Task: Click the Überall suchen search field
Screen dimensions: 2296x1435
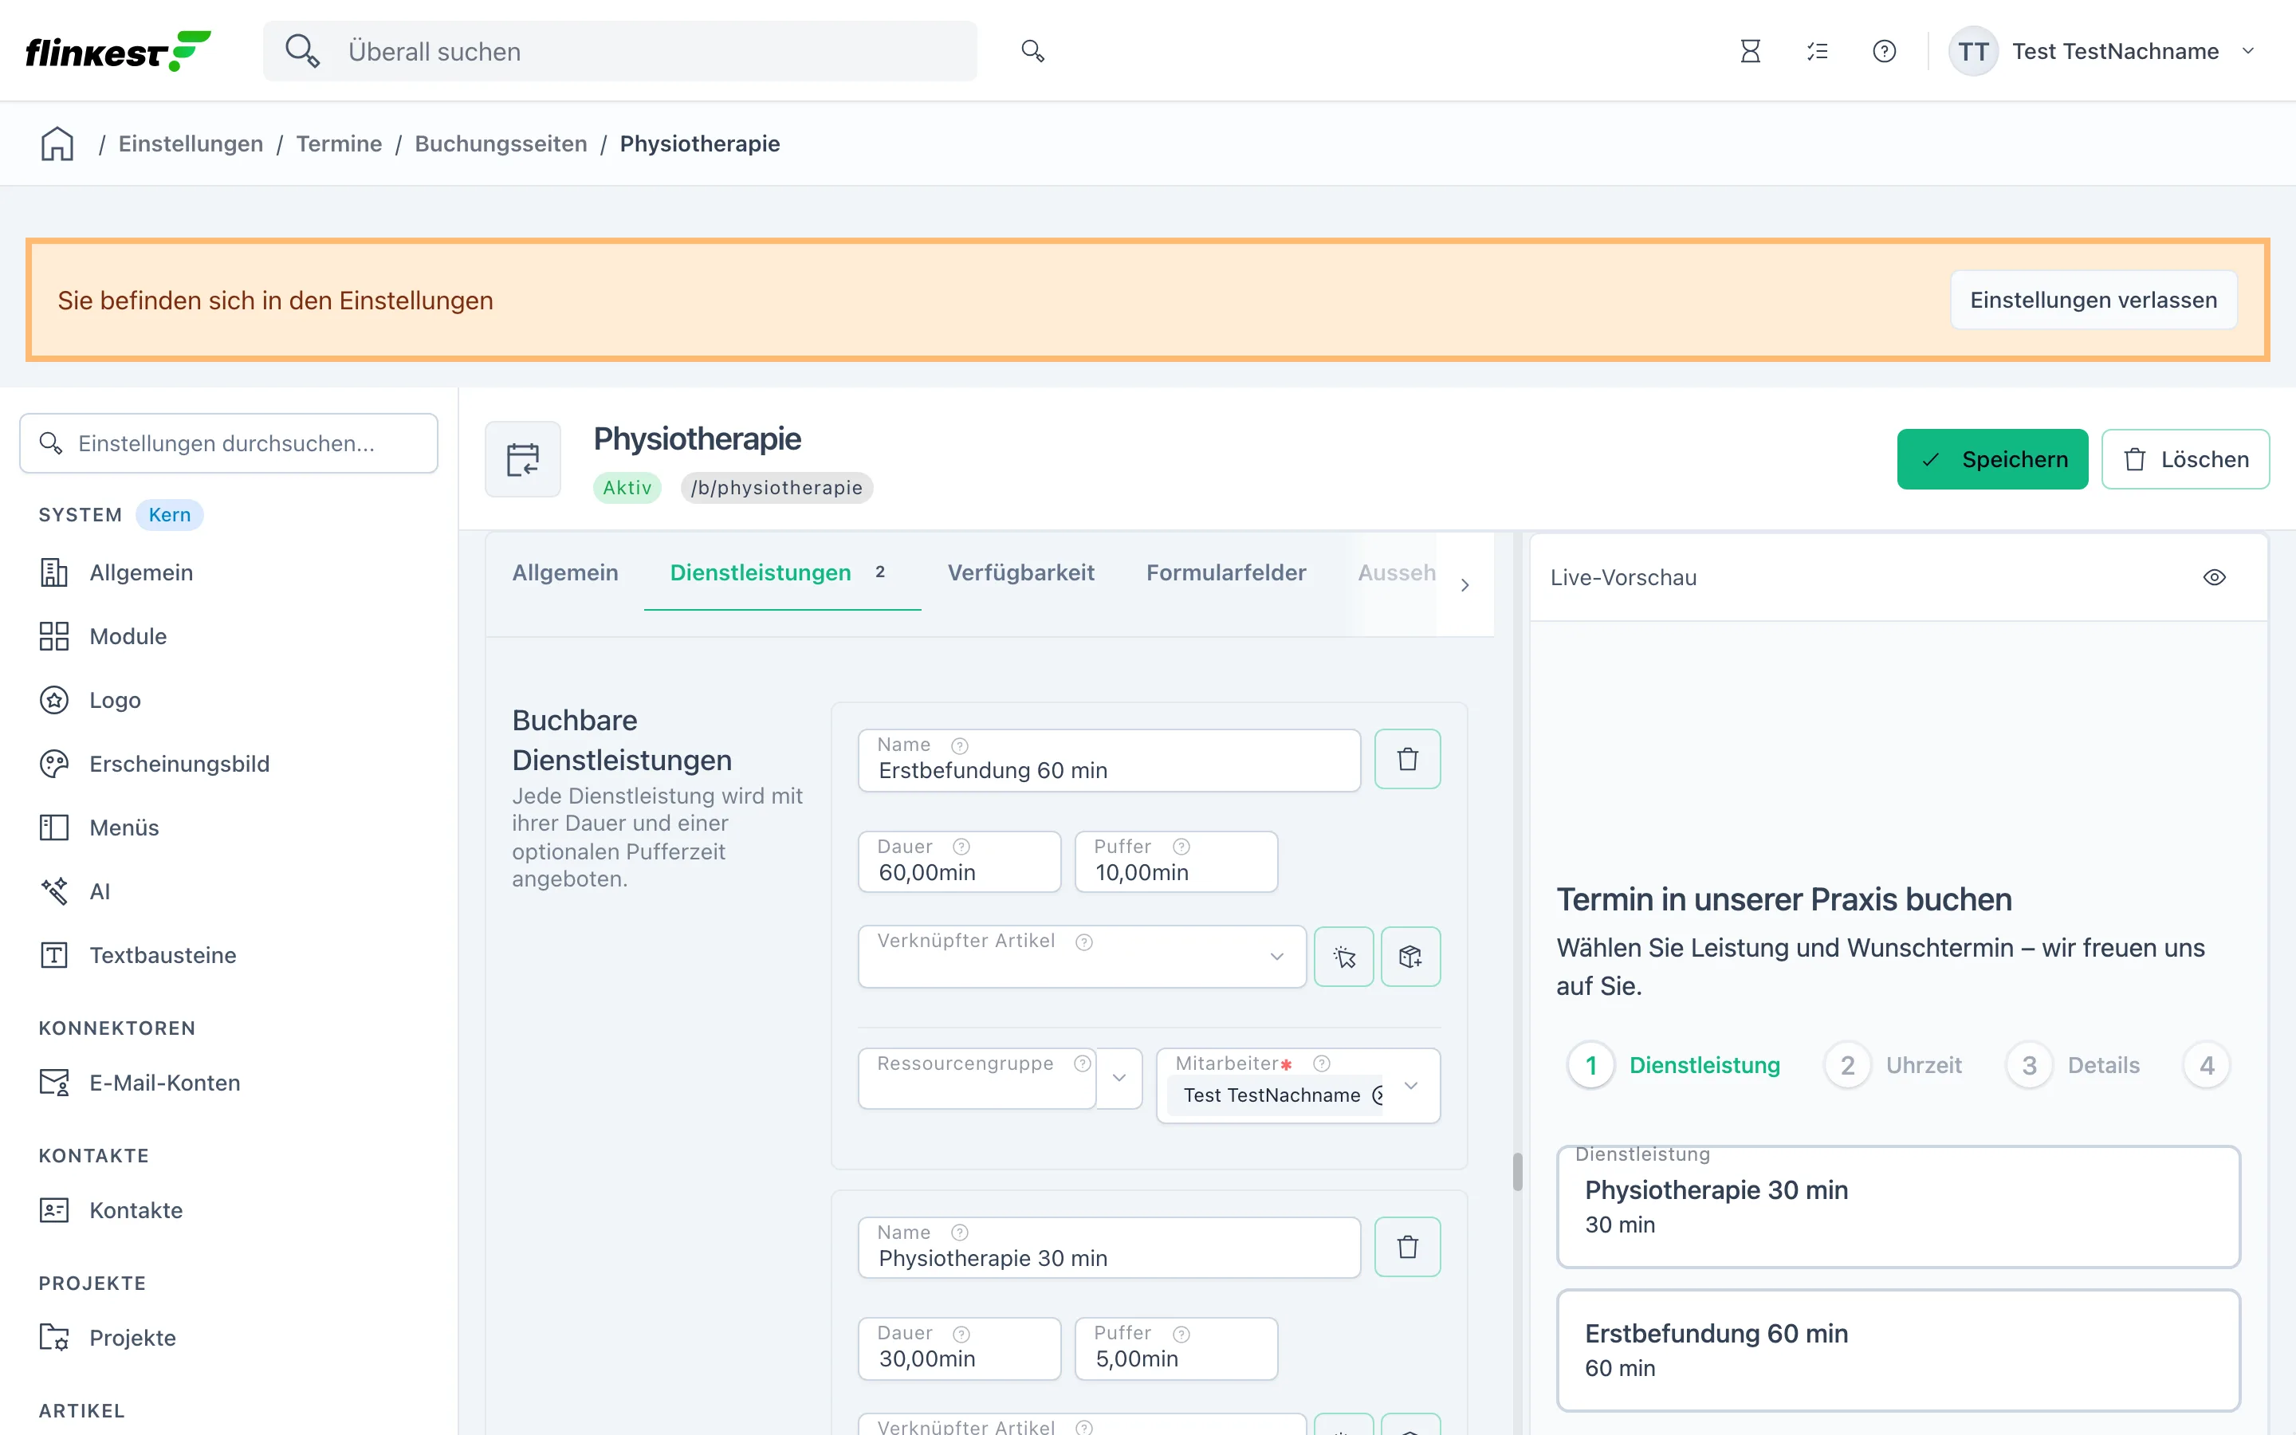Action: 619,51
